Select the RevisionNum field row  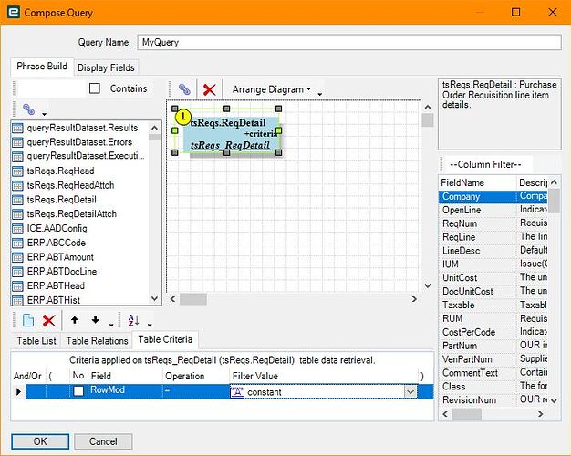[x=493, y=399]
